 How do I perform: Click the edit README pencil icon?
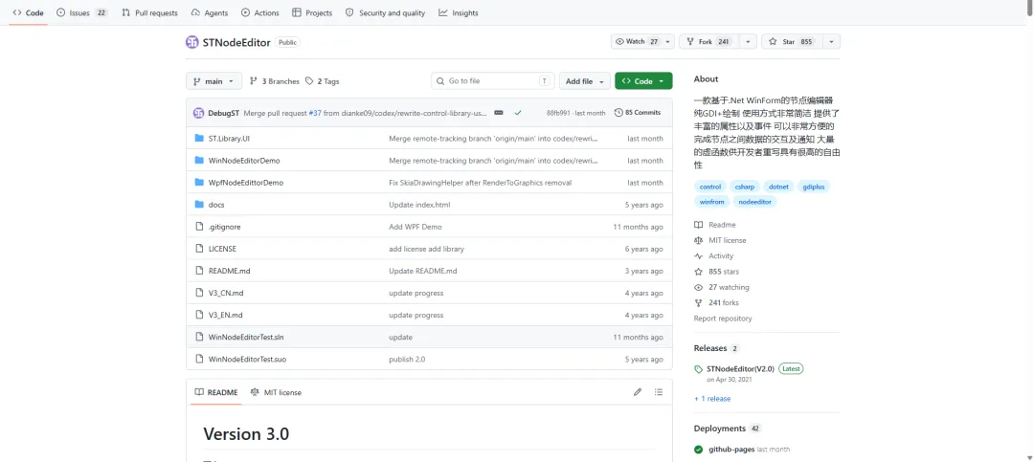pyautogui.click(x=638, y=392)
